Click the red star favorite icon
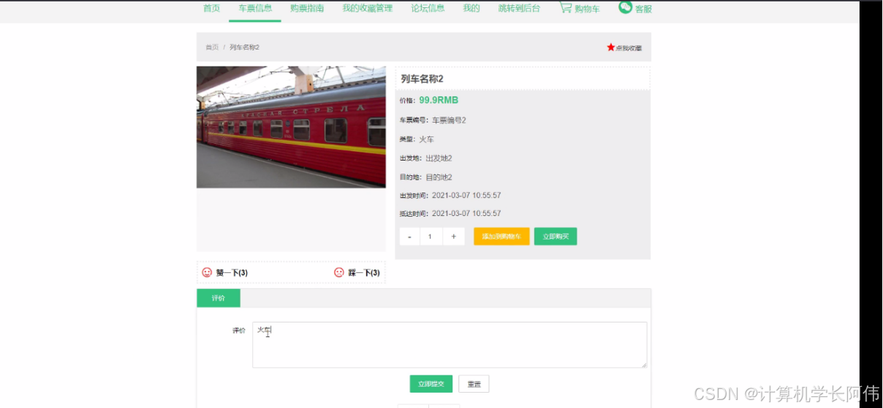 [611, 47]
